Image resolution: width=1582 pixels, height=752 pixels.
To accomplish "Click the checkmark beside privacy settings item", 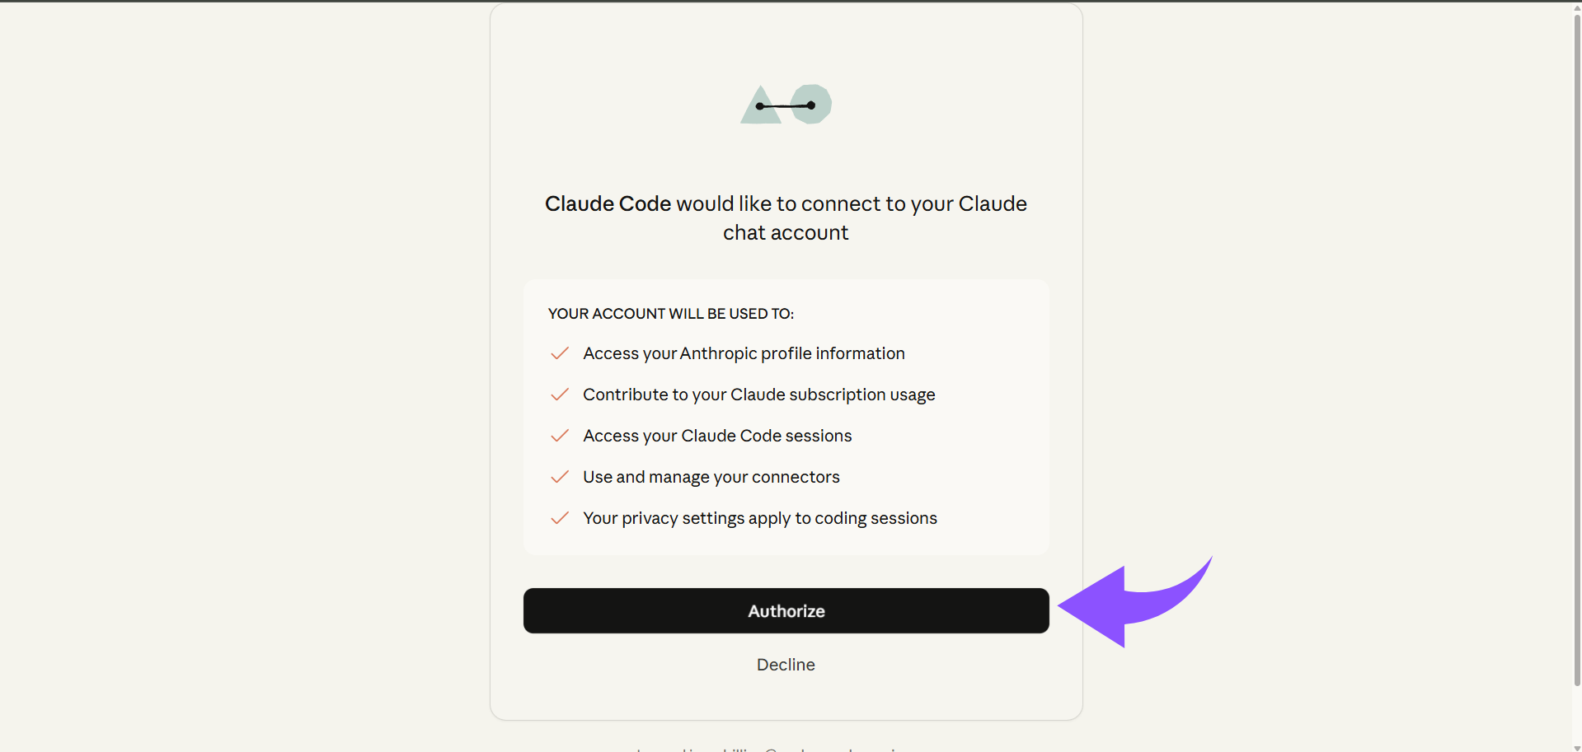I will [560, 518].
